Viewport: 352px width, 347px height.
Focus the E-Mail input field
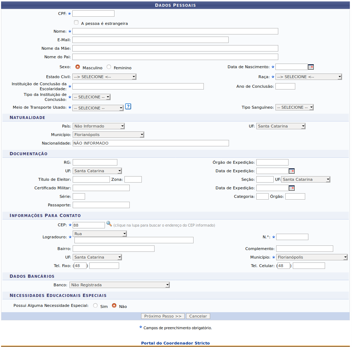[x=150, y=40]
